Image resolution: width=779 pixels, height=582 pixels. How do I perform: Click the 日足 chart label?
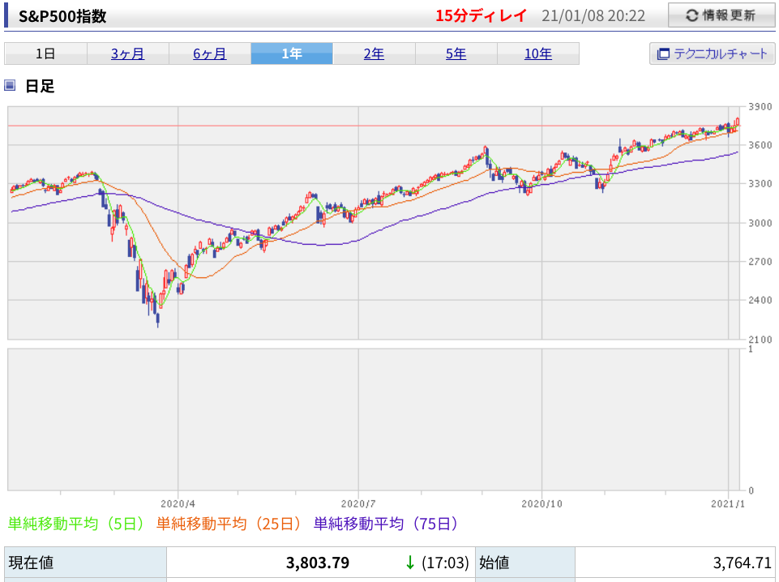coord(40,86)
